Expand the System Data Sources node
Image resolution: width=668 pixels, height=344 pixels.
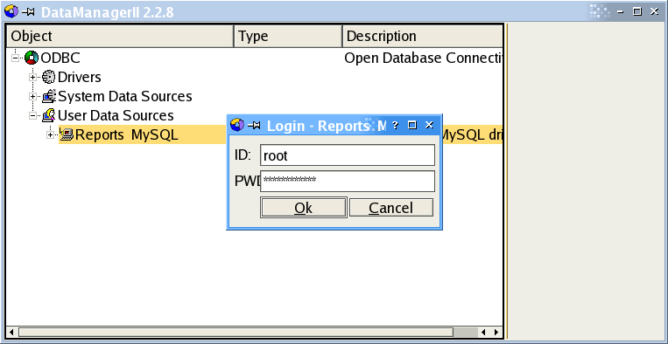tap(32, 96)
